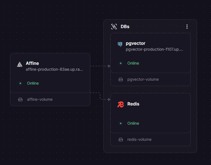This screenshot has height=165, width=211.
Task: Click the Affine triangle logo
Action: pos(20,64)
